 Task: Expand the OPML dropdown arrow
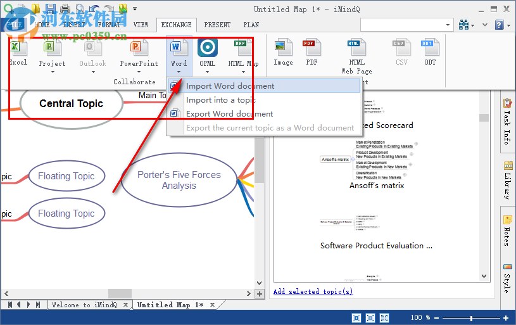207,72
